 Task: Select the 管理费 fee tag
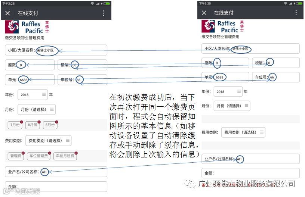click(16, 156)
